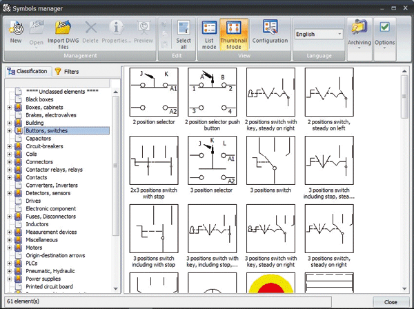Select the plain 3 positions switch symbol
414x309 pixels.
270,161
